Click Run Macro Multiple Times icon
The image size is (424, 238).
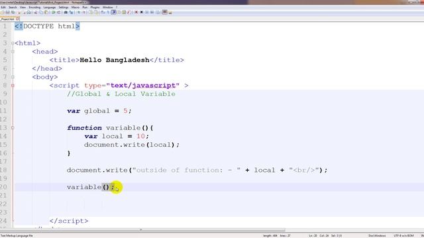pos(152,12)
